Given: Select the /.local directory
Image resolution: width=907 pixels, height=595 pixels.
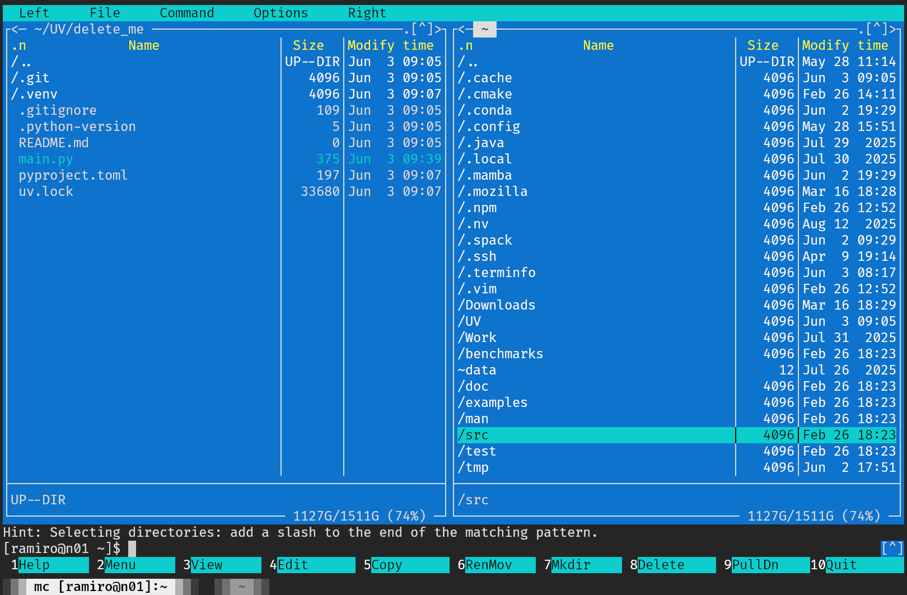Looking at the screenshot, I should [x=677, y=159].
